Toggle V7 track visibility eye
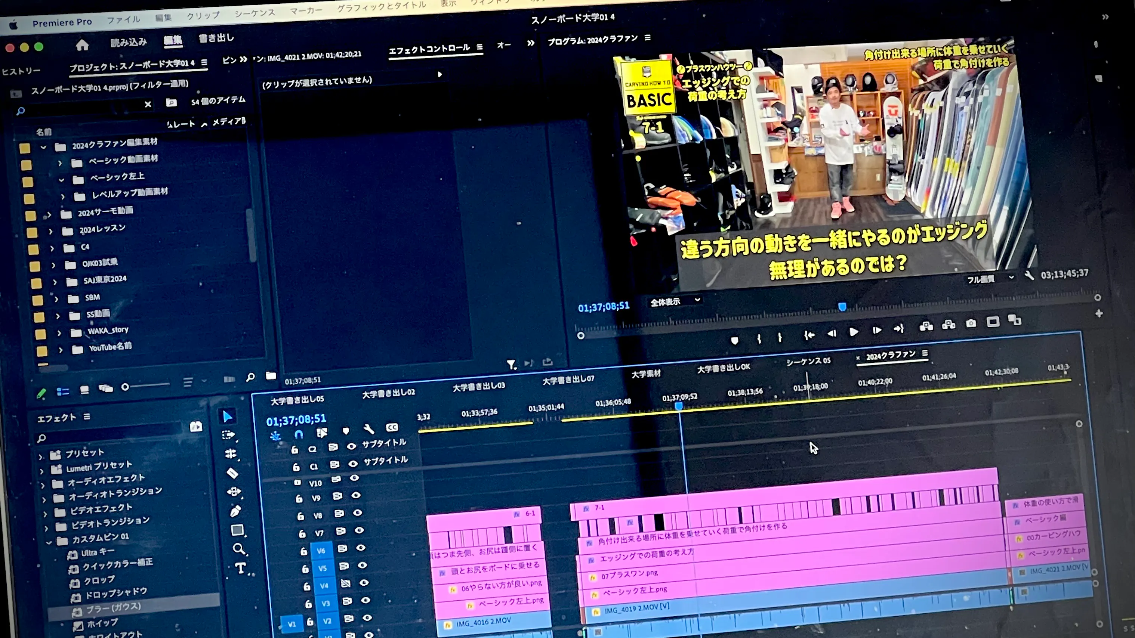Screen dimensions: 1135x638 pos(359,530)
